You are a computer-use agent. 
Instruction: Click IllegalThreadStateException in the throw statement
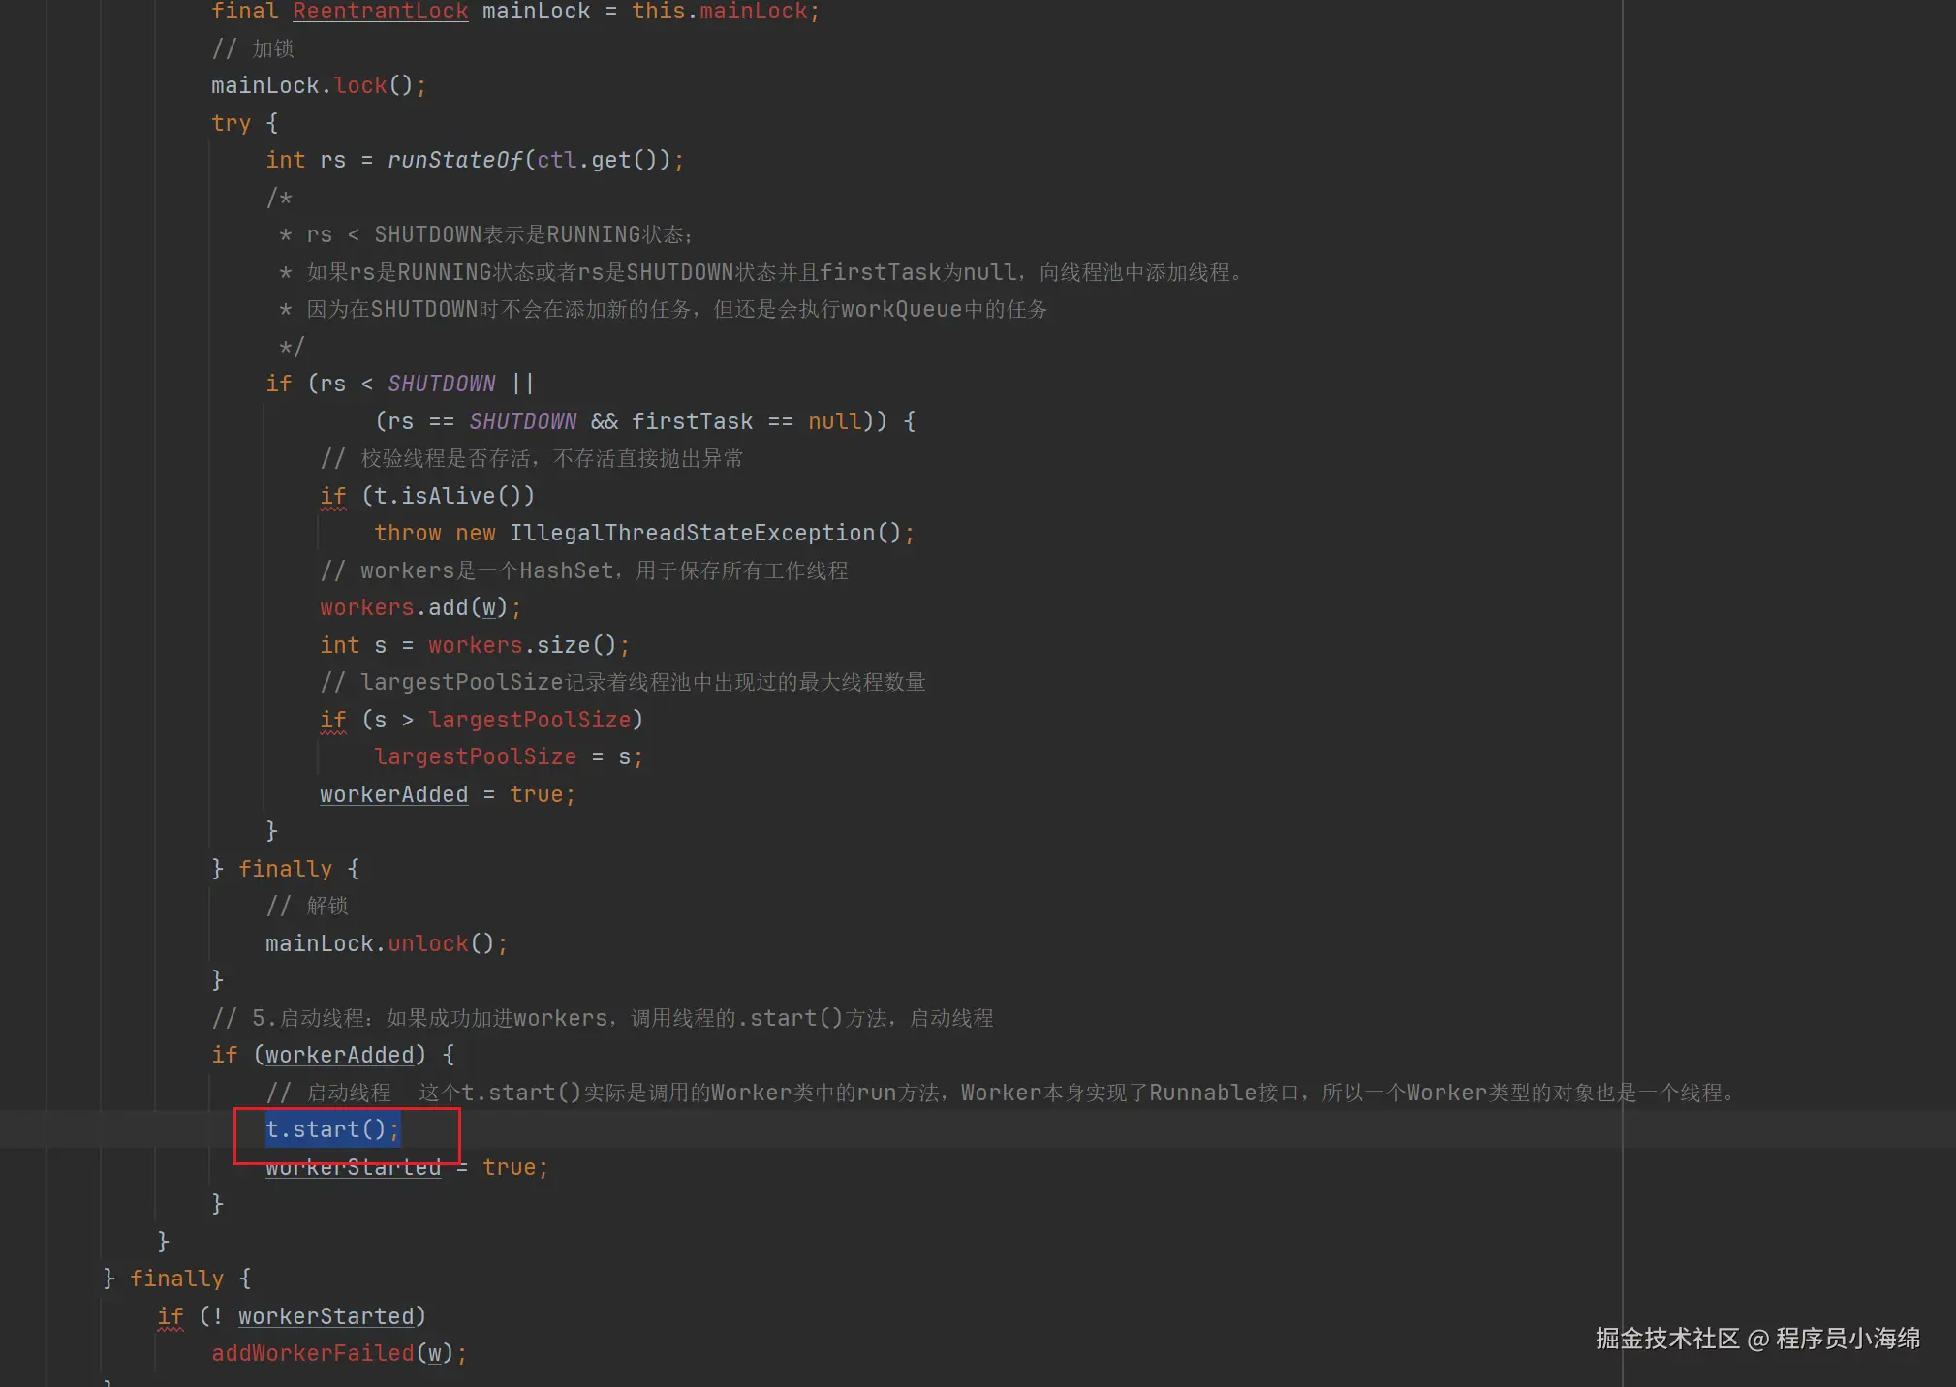[693, 534]
